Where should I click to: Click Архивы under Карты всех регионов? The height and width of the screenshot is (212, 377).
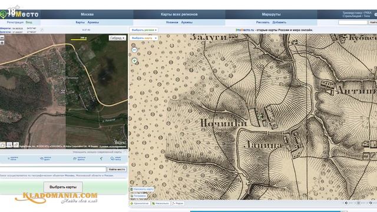[x=187, y=22]
